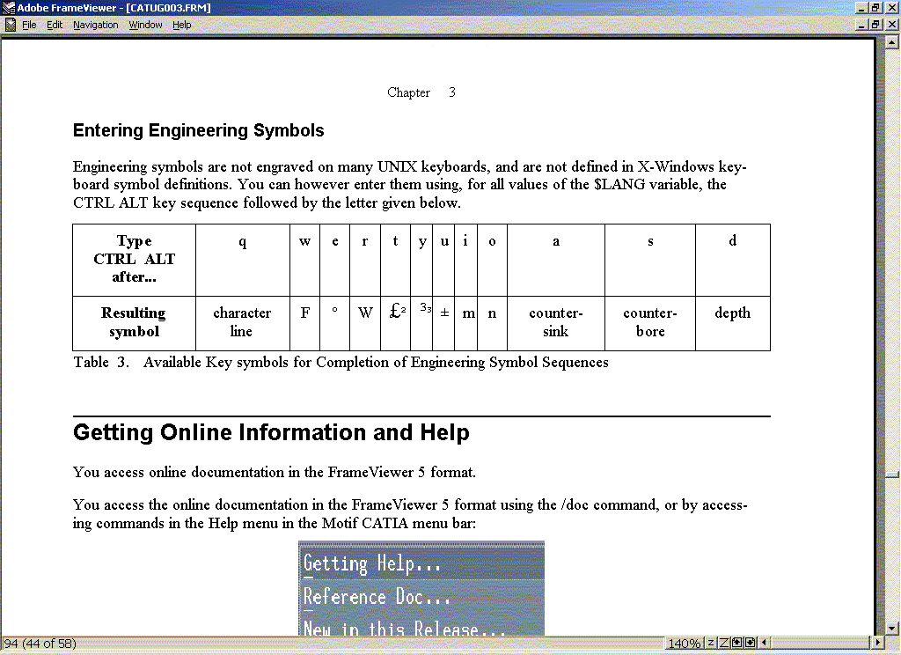Click the page status '94 (44 of 58)'
Viewport: 901px width, 655px height.
pyautogui.click(x=40, y=643)
